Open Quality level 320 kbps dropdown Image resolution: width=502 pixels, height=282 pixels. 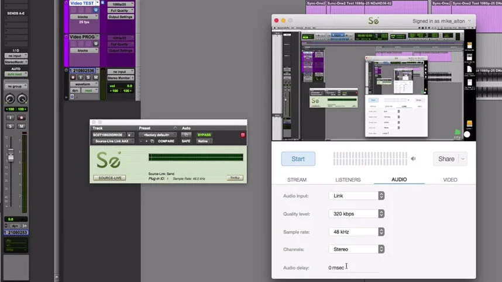(356, 214)
